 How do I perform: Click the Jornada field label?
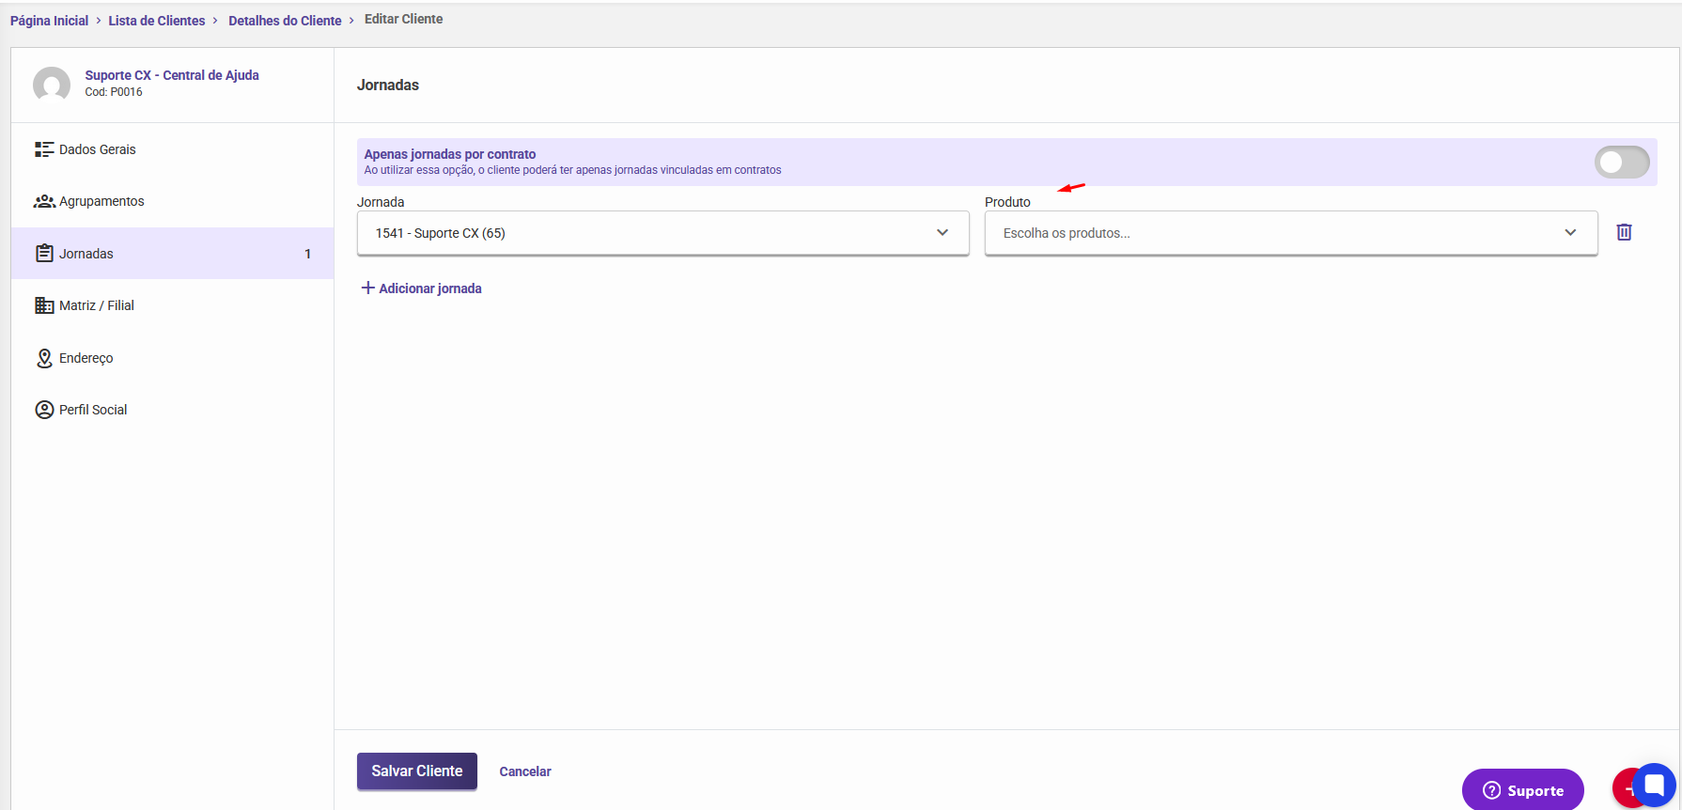[381, 202]
